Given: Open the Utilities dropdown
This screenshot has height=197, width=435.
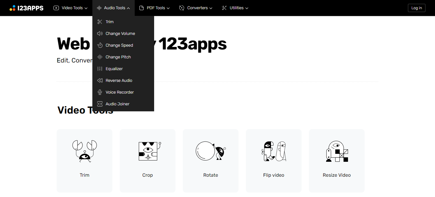Looking at the screenshot, I should point(235,8).
